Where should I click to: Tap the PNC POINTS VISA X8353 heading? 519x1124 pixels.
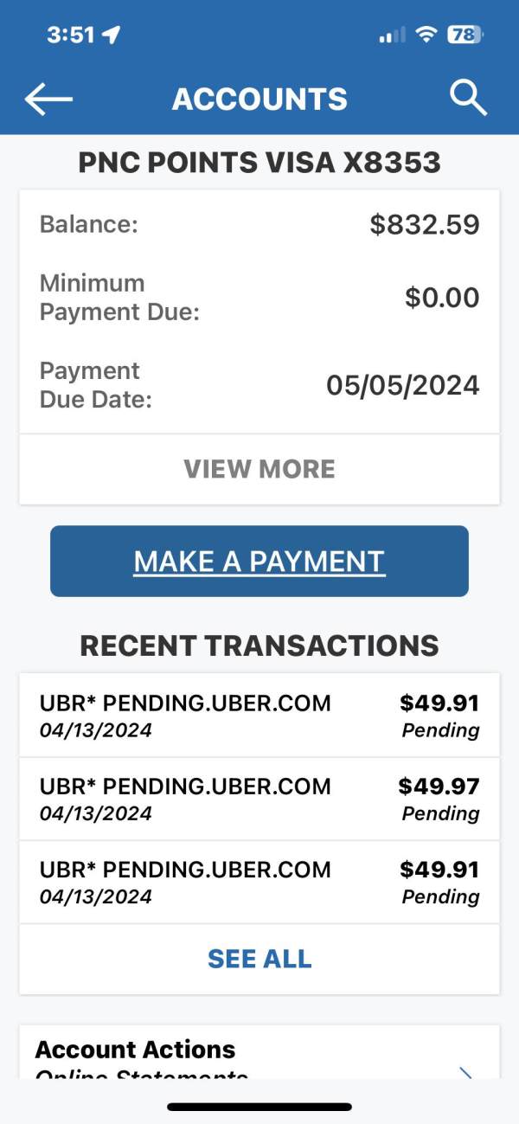tap(259, 163)
